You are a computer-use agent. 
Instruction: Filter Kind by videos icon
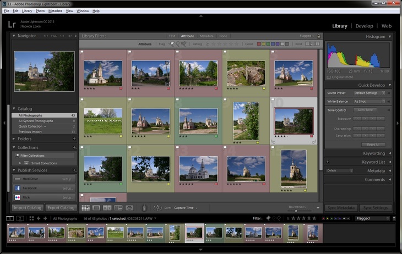pyautogui.click(x=317, y=44)
